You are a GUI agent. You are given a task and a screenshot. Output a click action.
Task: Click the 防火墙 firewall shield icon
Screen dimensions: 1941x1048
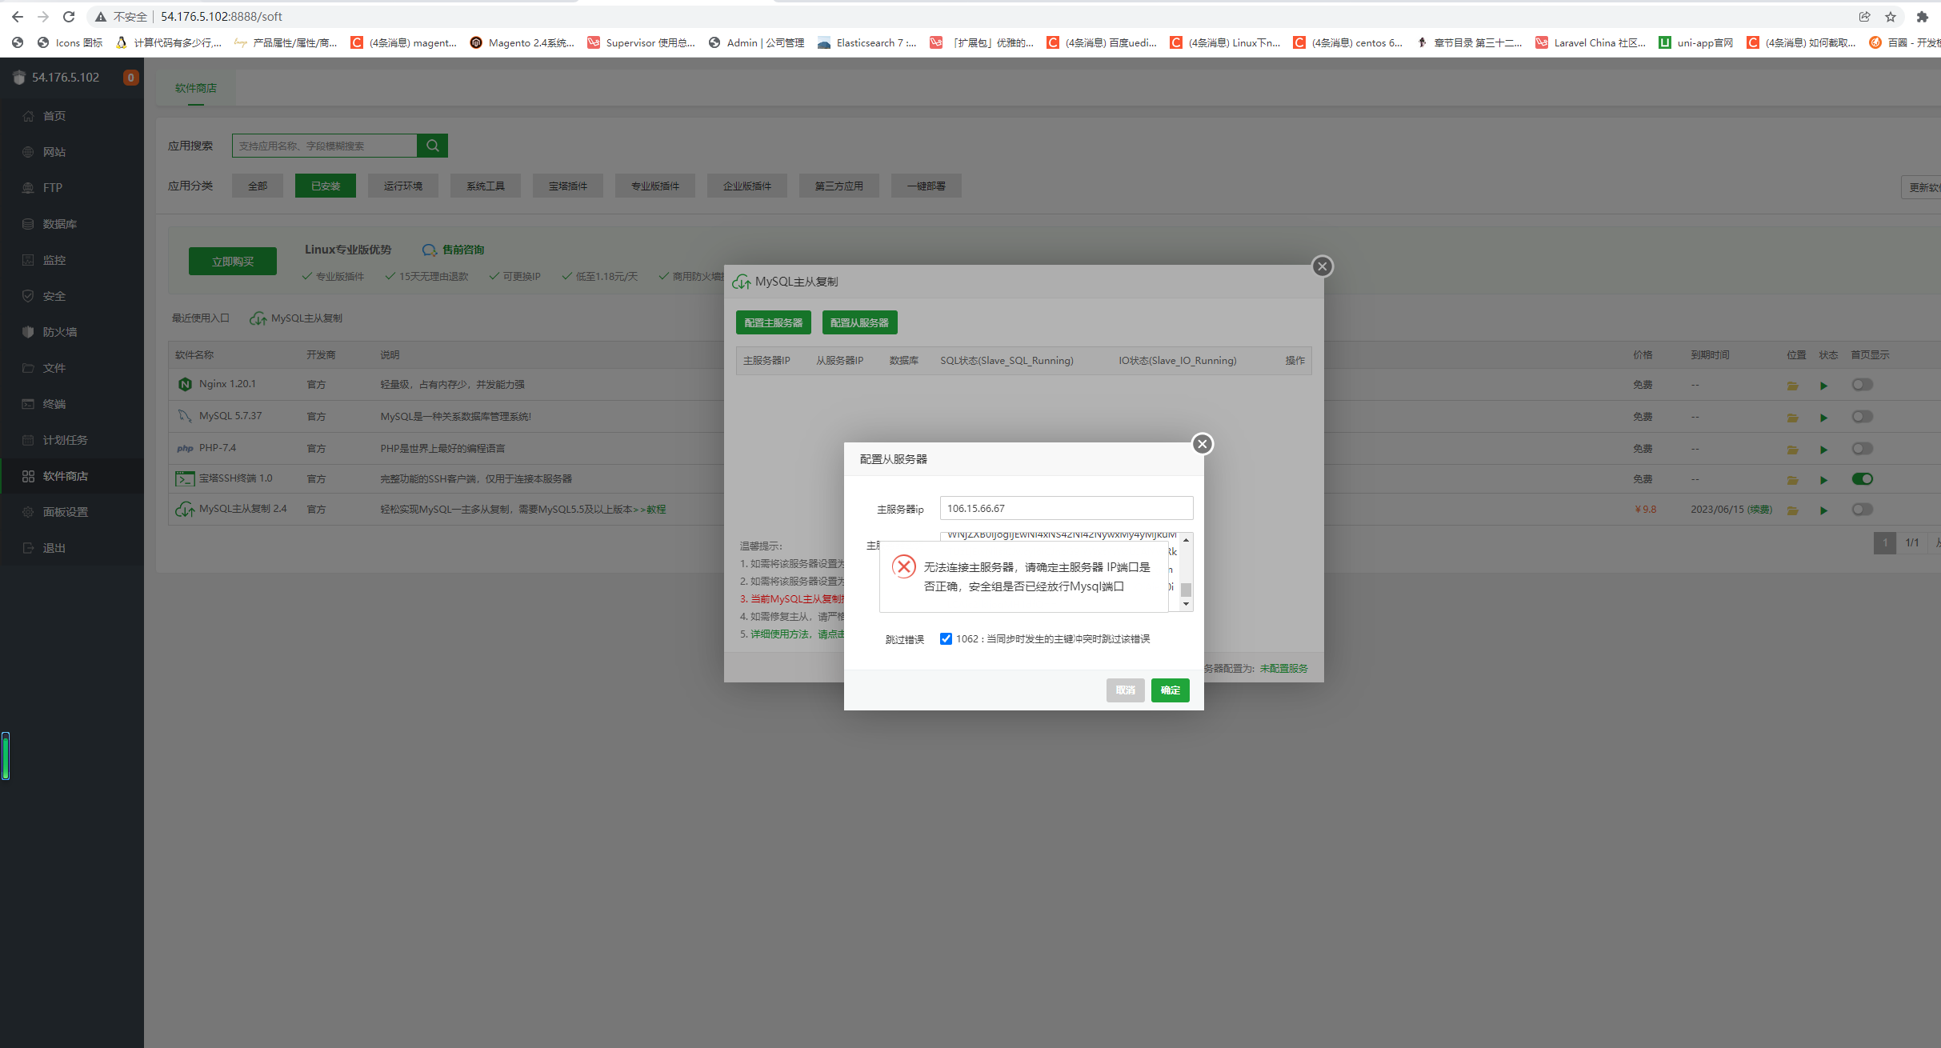(x=28, y=332)
